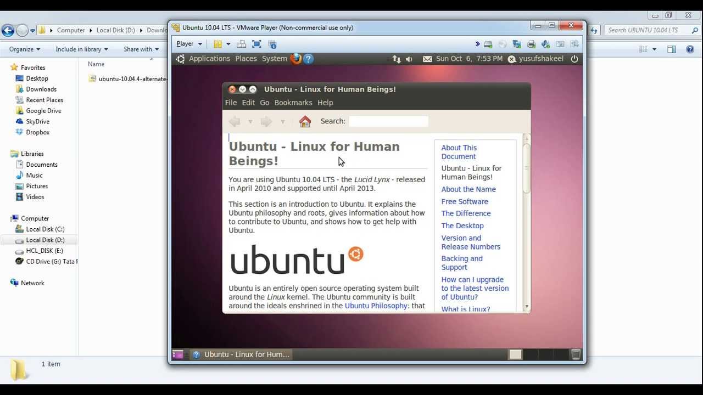Follow the Ubuntu Philosophy link in text
This screenshot has width=703, height=395.
pos(376,306)
